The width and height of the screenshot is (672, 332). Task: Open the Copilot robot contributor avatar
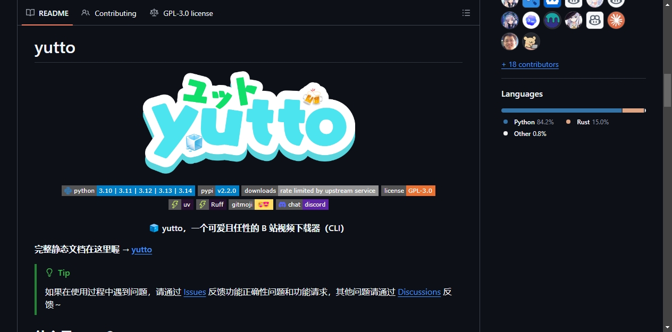(595, 21)
